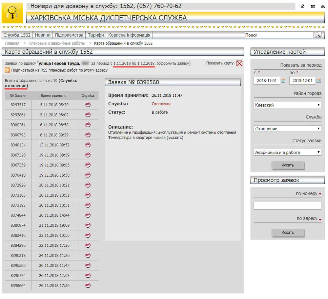Open the Новини menu item
This screenshot has width=328, height=299.
[x=43, y=35]
